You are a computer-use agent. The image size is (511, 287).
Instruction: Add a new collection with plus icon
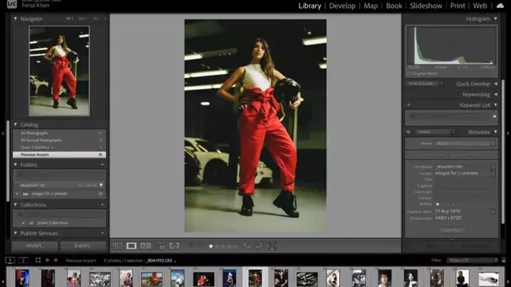click(x=102, y=205)
